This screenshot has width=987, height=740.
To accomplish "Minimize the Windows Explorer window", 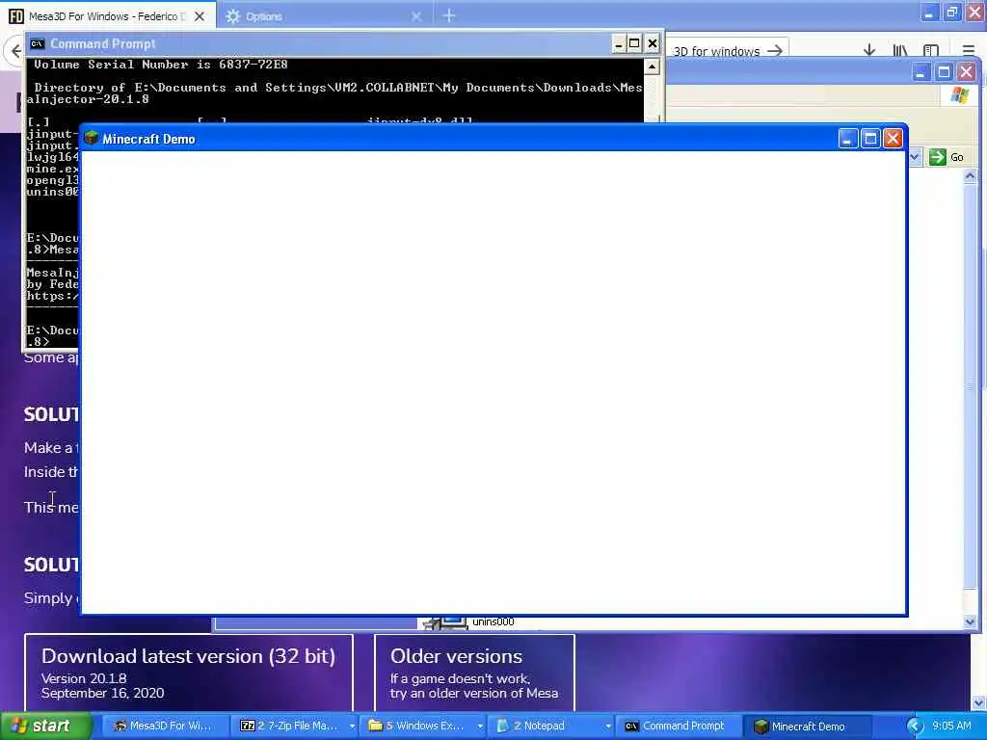I will pyautogui.click(x=920, y=72).
